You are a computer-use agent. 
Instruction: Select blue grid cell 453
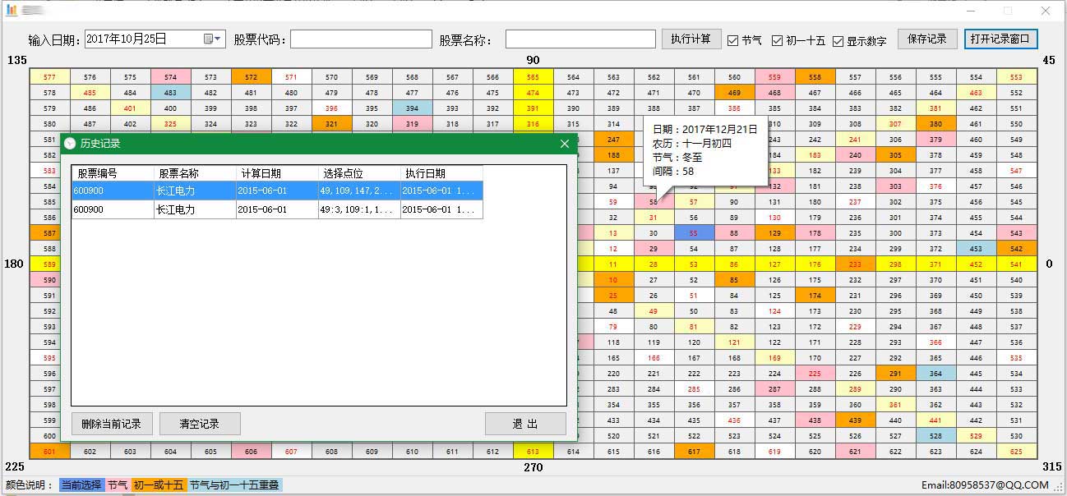click(x=976, y=249)
